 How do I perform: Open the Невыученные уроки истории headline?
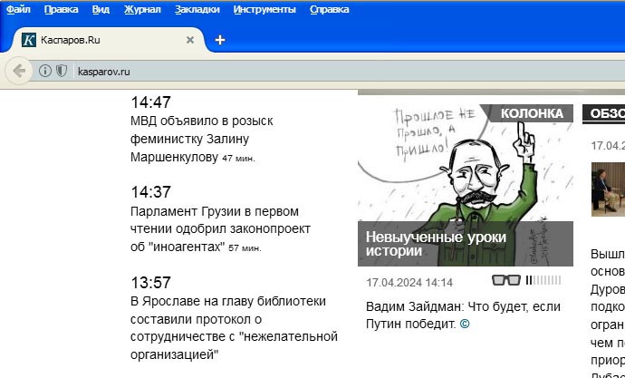[436, 244]
